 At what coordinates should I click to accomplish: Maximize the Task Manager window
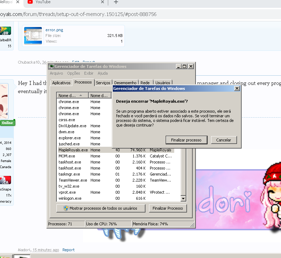point(184,66)
